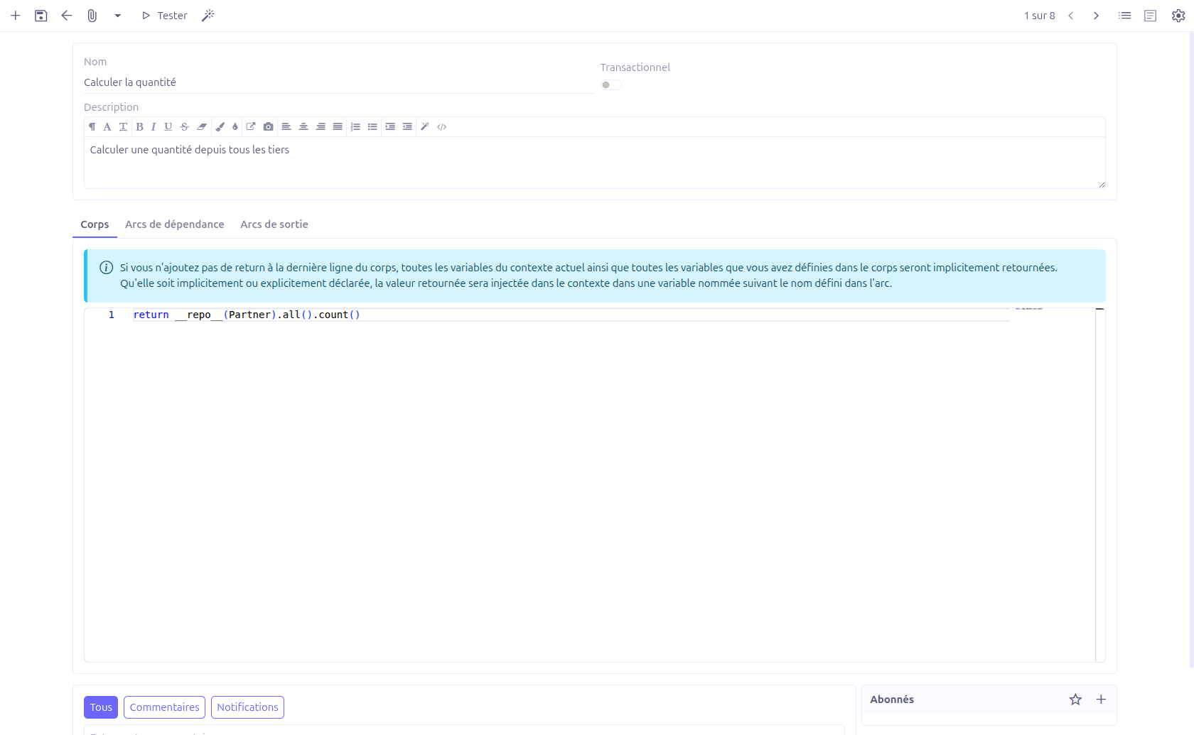Enable the Transactionnel toggle
The width and height of the screenshot is (1194, 735).
click(611, 85)
